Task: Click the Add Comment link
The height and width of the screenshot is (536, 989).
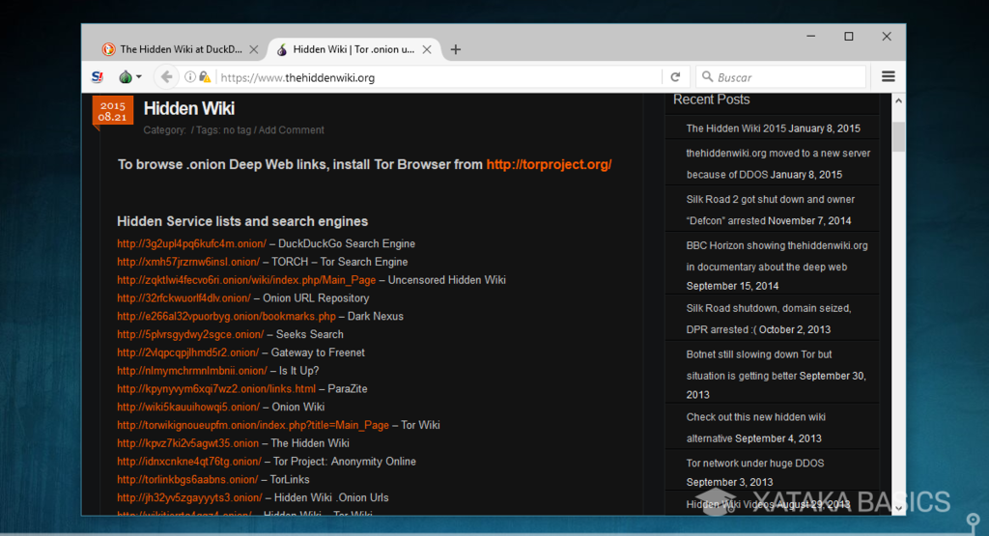Action: point(292,130)
